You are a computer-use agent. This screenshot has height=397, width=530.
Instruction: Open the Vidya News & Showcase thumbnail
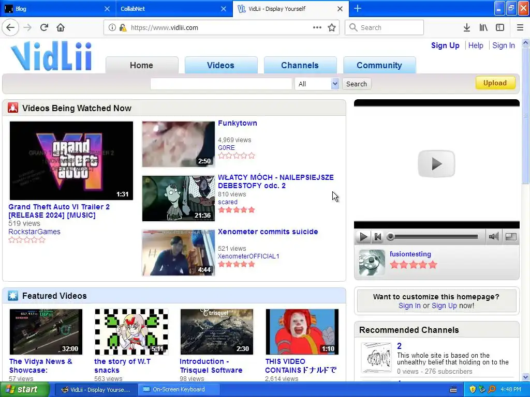(x=46, y=331)
